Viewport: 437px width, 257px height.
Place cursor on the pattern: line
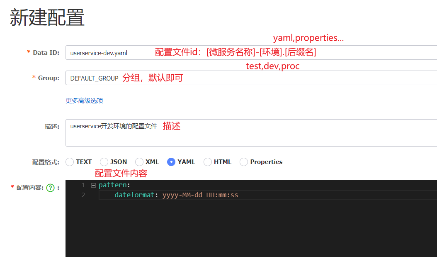coord(114,185)
